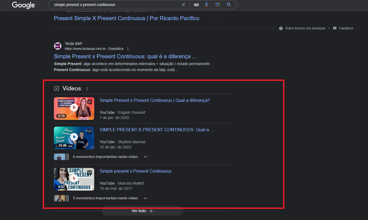Click the 15 de mai. de 2017 date

116,189
